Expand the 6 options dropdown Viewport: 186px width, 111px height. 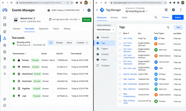[82, 43]
